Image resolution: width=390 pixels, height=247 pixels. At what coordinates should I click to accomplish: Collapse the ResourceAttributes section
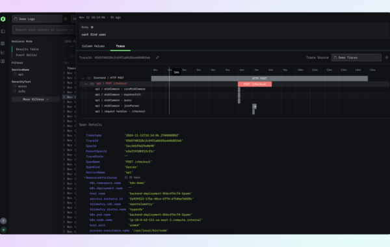pyautogui.click(x=84, y=177)
